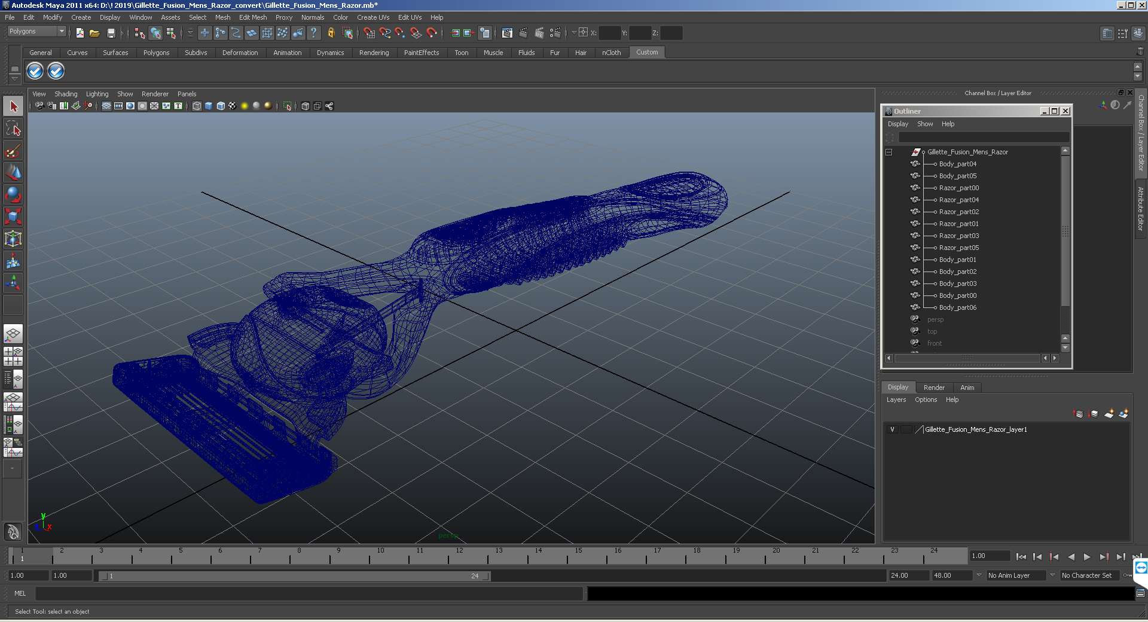Activate the Scale tool cube icon

tap(13, 216)
